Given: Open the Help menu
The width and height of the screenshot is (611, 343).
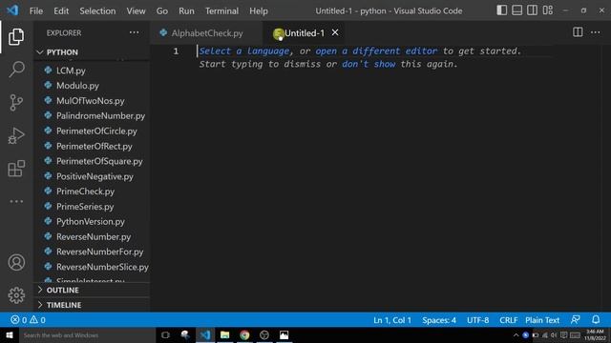Looking at the screenshot, I should click(259, 10).
